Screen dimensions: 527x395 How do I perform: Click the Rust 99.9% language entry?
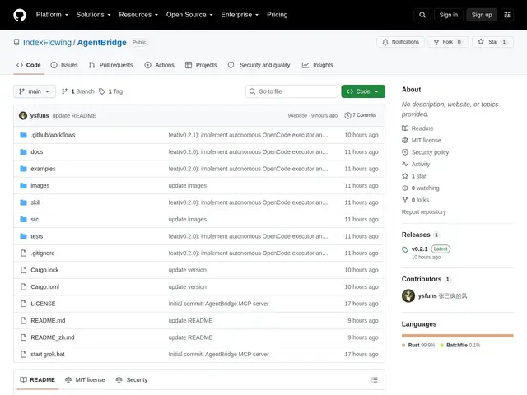click(x=418, y=346)
